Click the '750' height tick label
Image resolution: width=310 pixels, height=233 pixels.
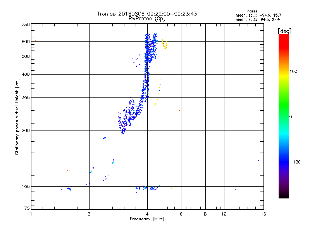tap(26, 24)
